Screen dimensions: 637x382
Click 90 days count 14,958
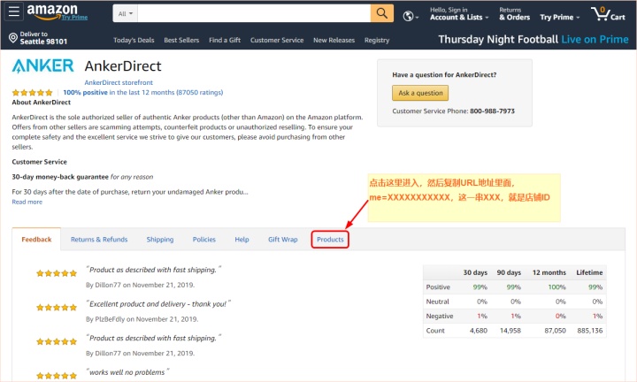point(510,331)
